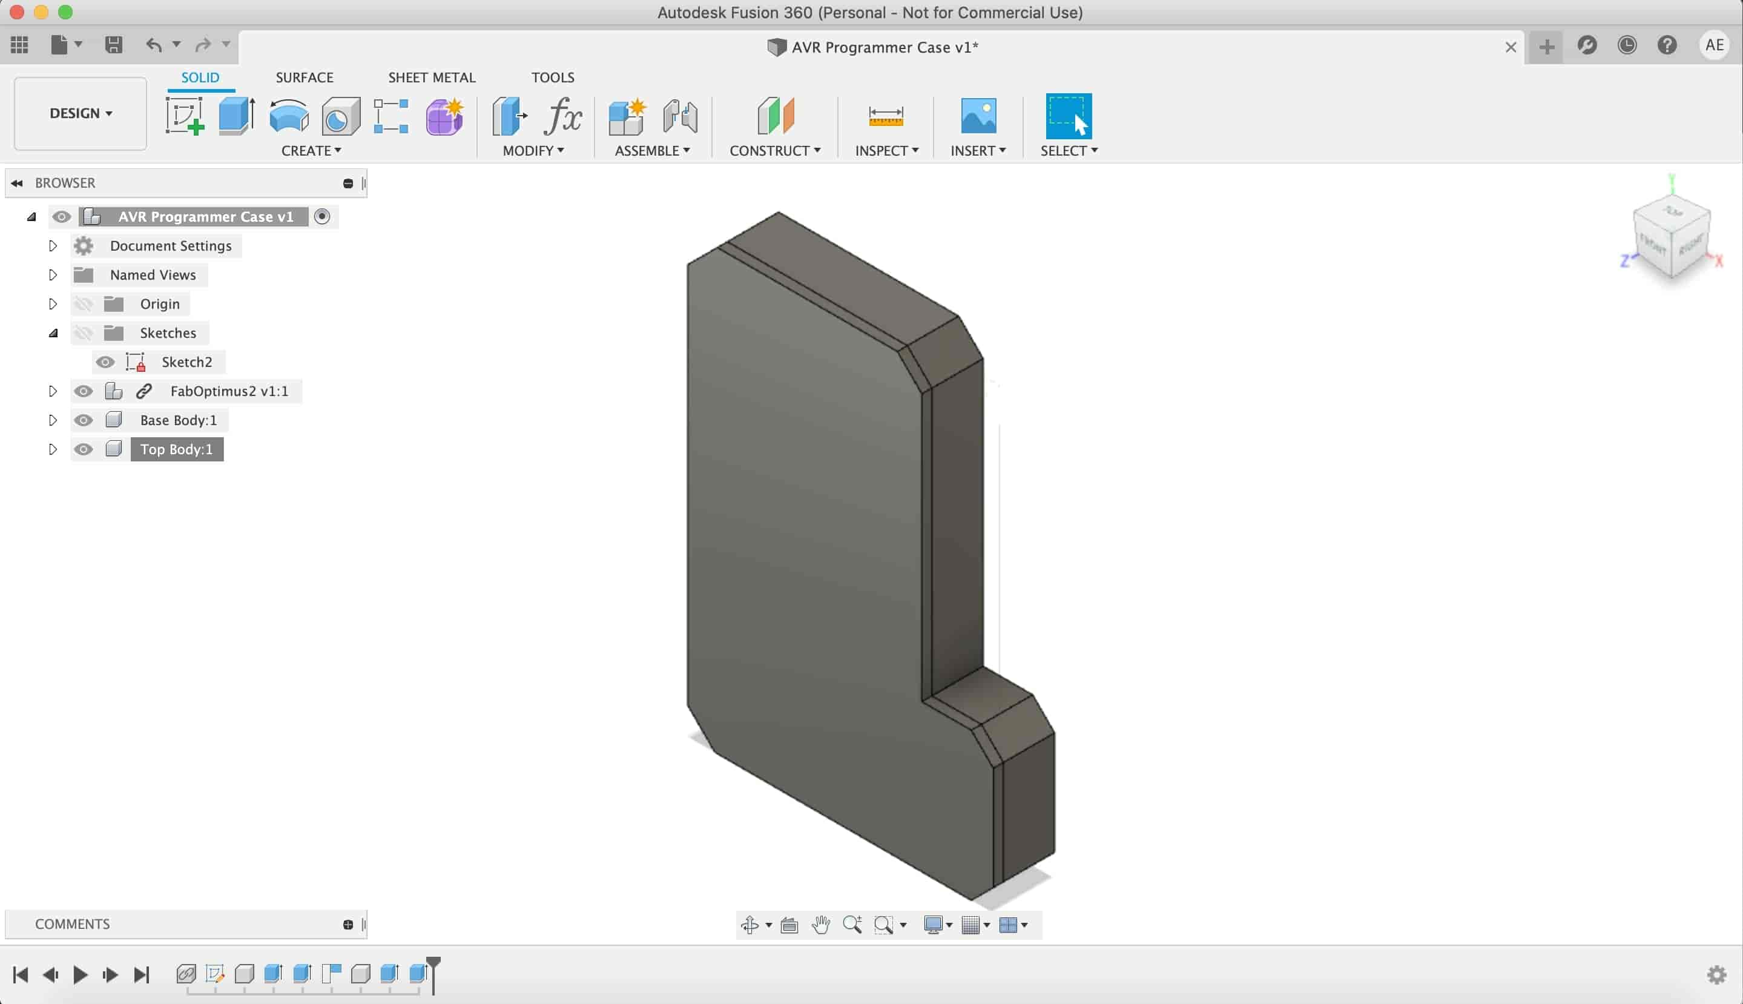The height and width of the screenshot is (1004, 1743).
Task: Undo the last action
Action: (154, 45)
